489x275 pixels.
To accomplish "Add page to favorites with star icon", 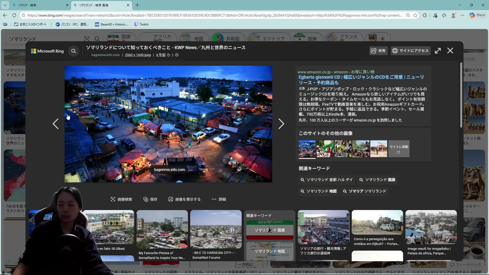I will (415, 15).
